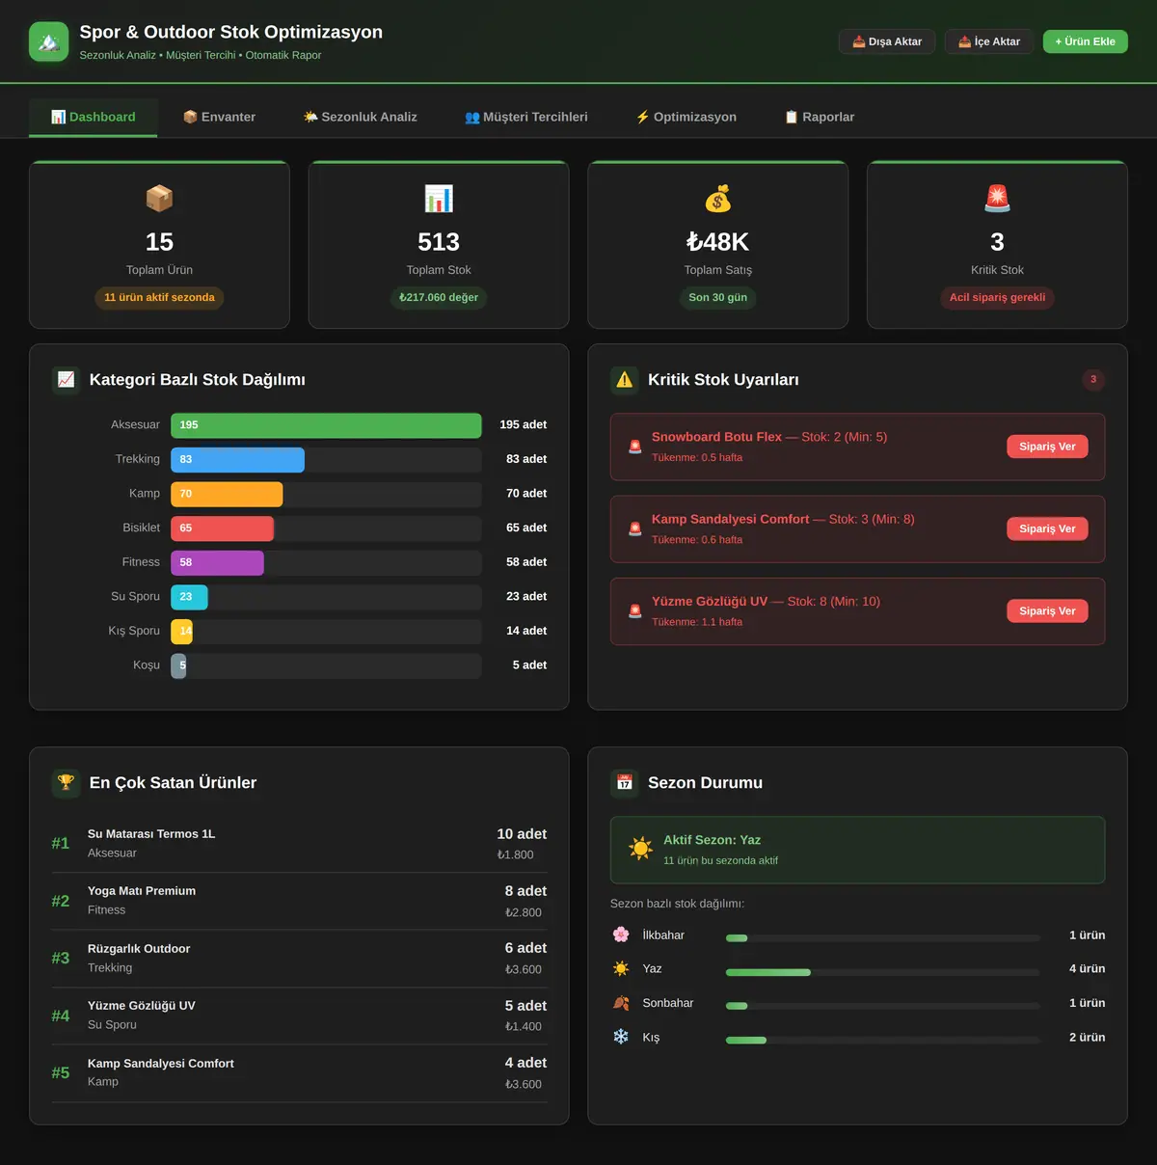Click the calendar icon beside Sezon Durumu
The height and width of the screenshot is (1165, 1157).
point(625,783)
